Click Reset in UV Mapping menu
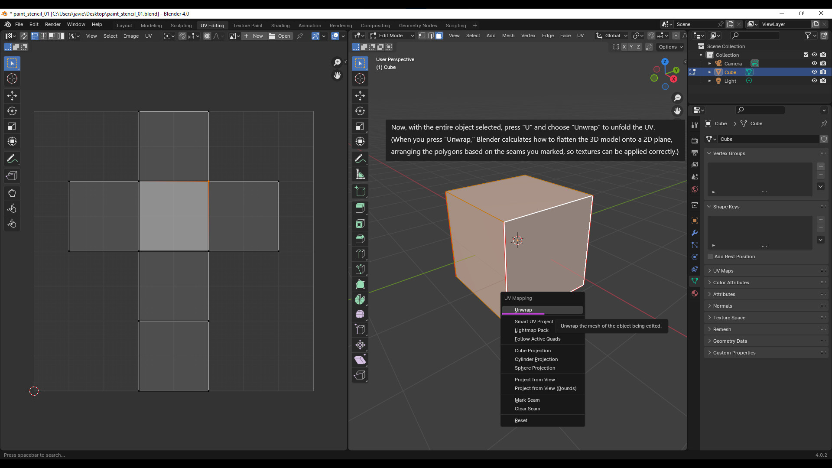Screen dimensions: 832x468 (542, 420)
